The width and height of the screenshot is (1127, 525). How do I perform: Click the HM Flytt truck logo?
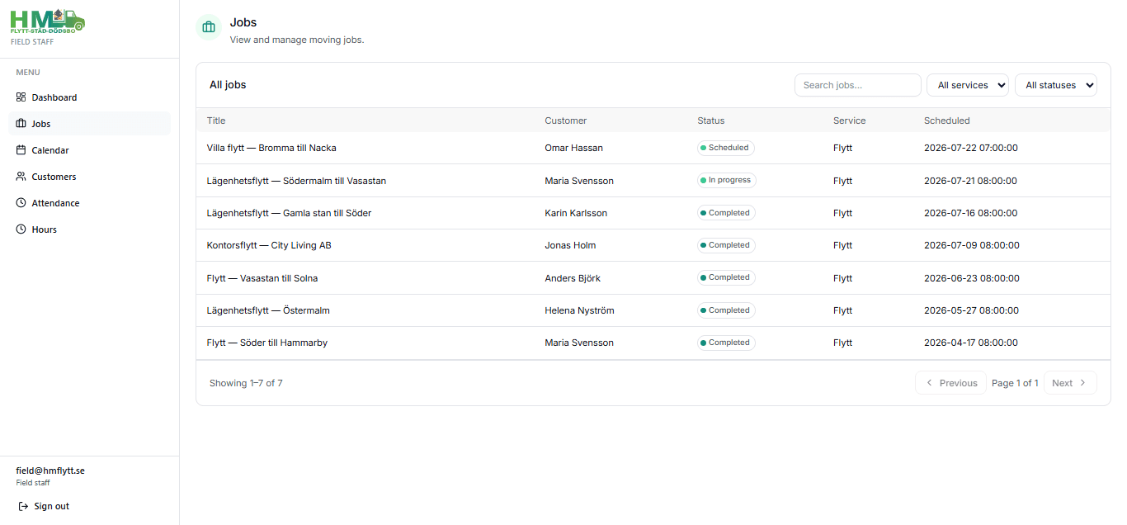click(48, 21)
